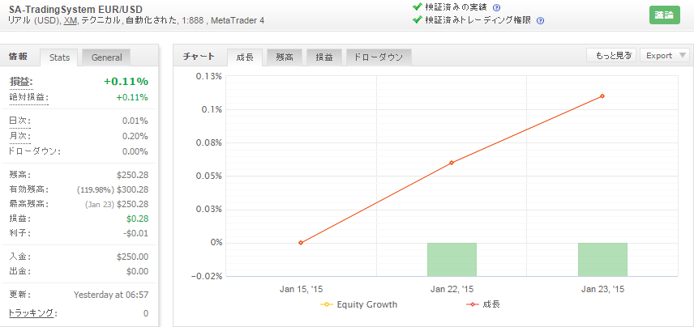Viewport: 694px width, 327px height.
Task: Open the Export dropdown
Action: (x=665, y=55)
